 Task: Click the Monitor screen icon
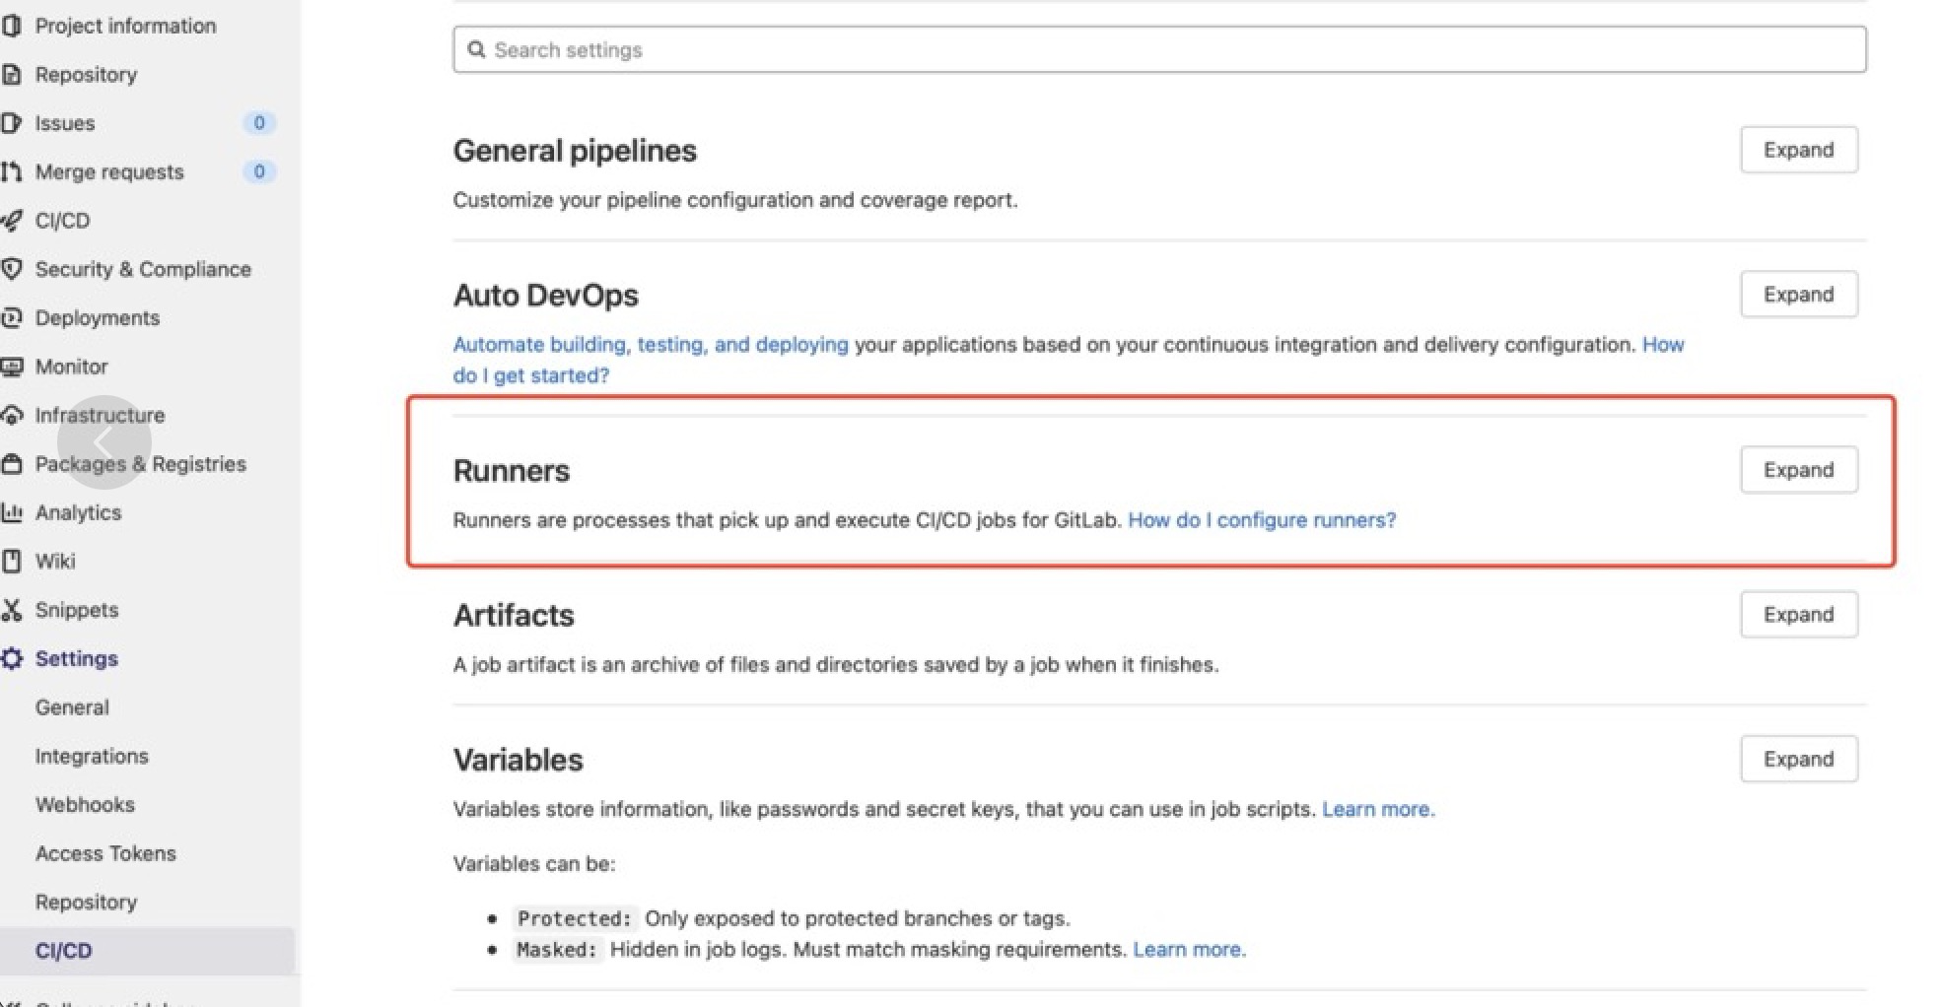coord(11,367)
